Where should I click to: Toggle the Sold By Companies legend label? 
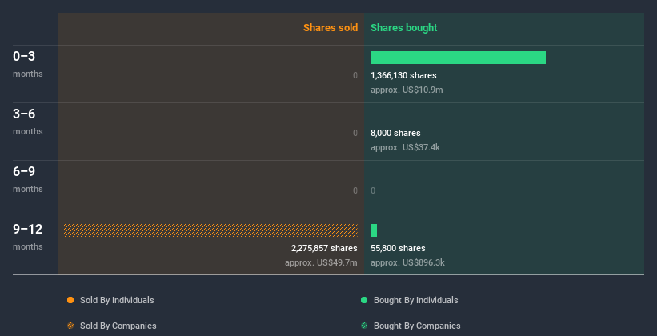pyautogui.click(x=118, y=326)
